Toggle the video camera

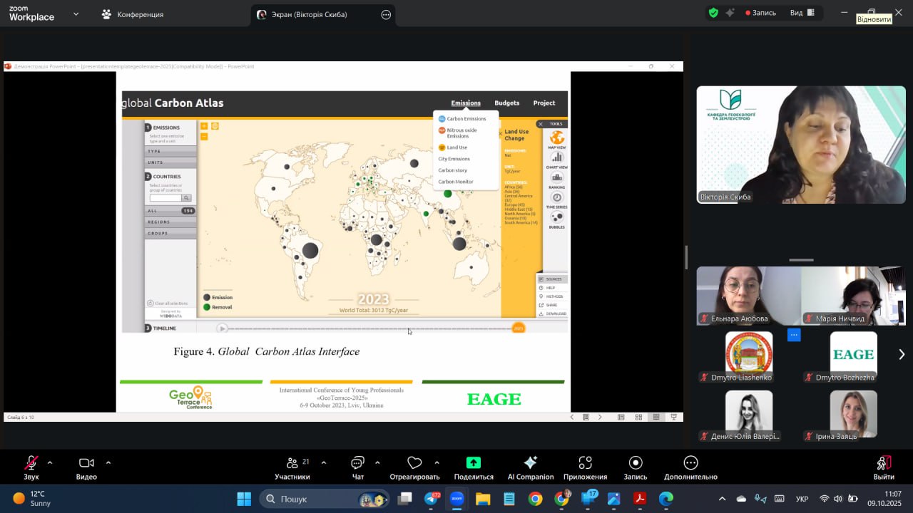click(86, 463)
